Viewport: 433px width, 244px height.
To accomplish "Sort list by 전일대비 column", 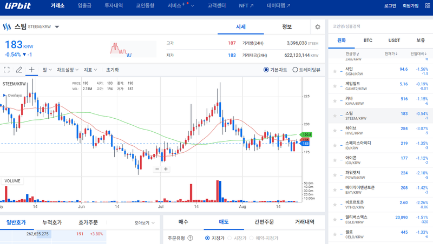I will tap(418, 53).
